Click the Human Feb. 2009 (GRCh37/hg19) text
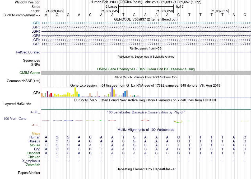Viewport: 251px width, 179px height. (116, 2)
